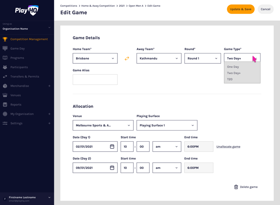The image size is (280, 205).
Task: Click the Update & Save button
Action: (240, 9)
